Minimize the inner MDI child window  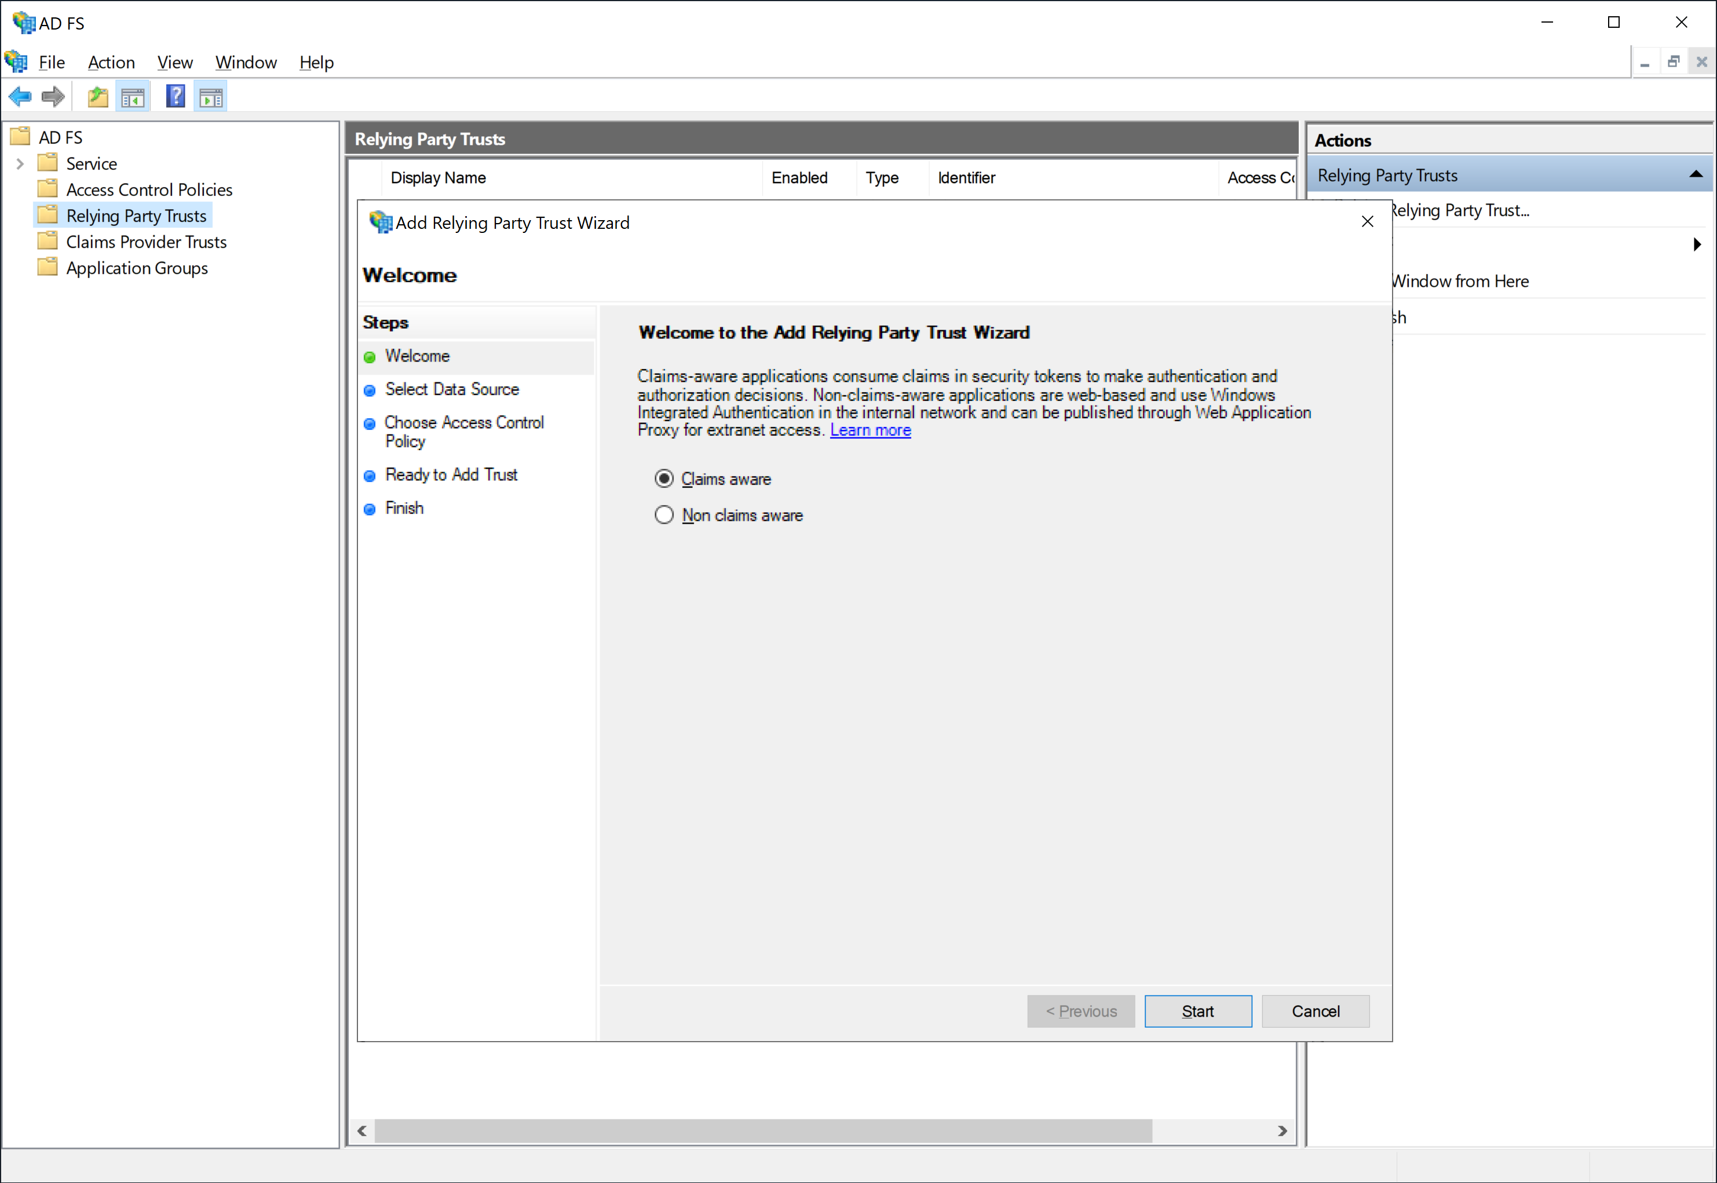pyautogui.click(x=1645, y=62)
